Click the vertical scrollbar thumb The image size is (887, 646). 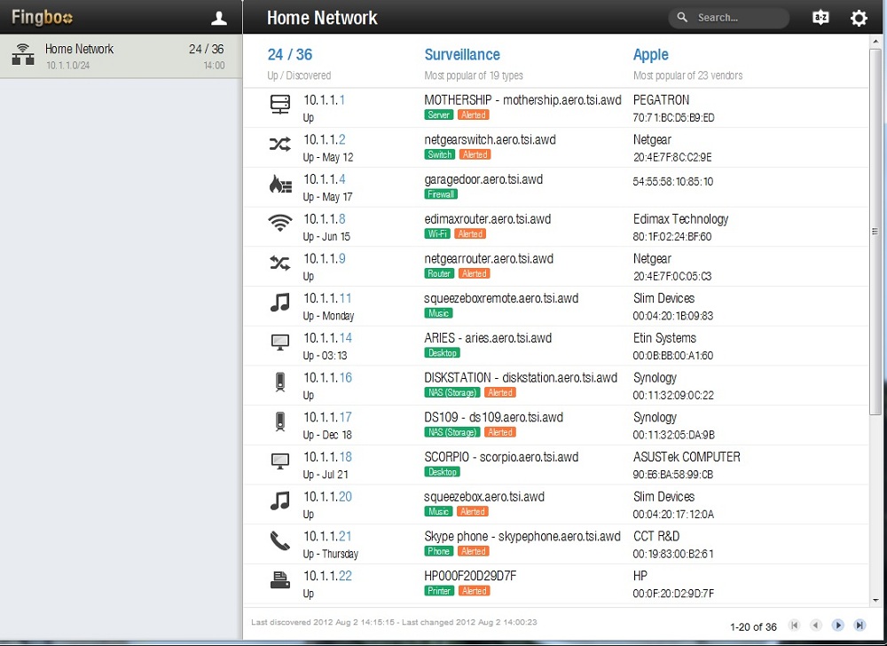[x=875, y=232]
